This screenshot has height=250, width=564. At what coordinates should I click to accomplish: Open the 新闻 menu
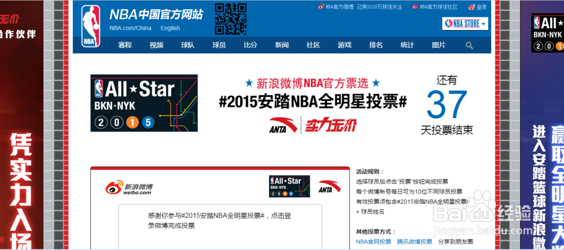282,45
